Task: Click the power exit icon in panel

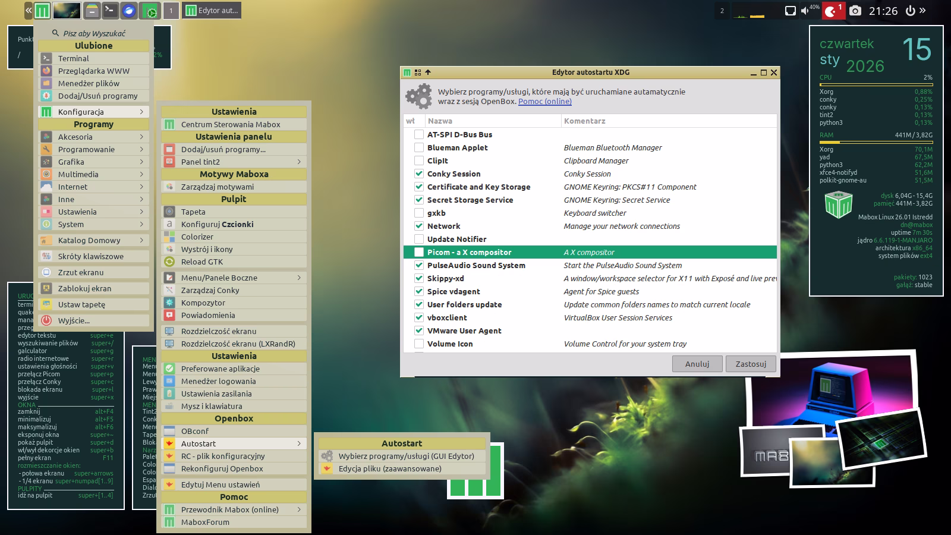Action: tap(910, 11)
